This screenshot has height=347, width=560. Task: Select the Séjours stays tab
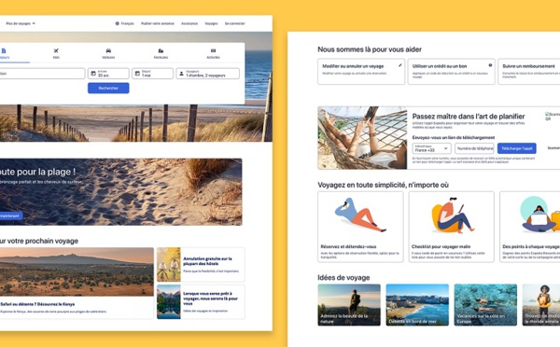pos(5,53)
